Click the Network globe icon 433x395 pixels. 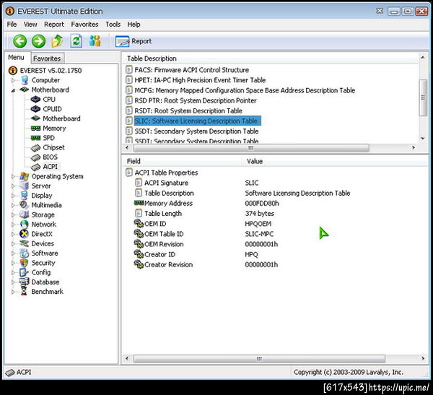pyautogui.click(x=25, y=225)
